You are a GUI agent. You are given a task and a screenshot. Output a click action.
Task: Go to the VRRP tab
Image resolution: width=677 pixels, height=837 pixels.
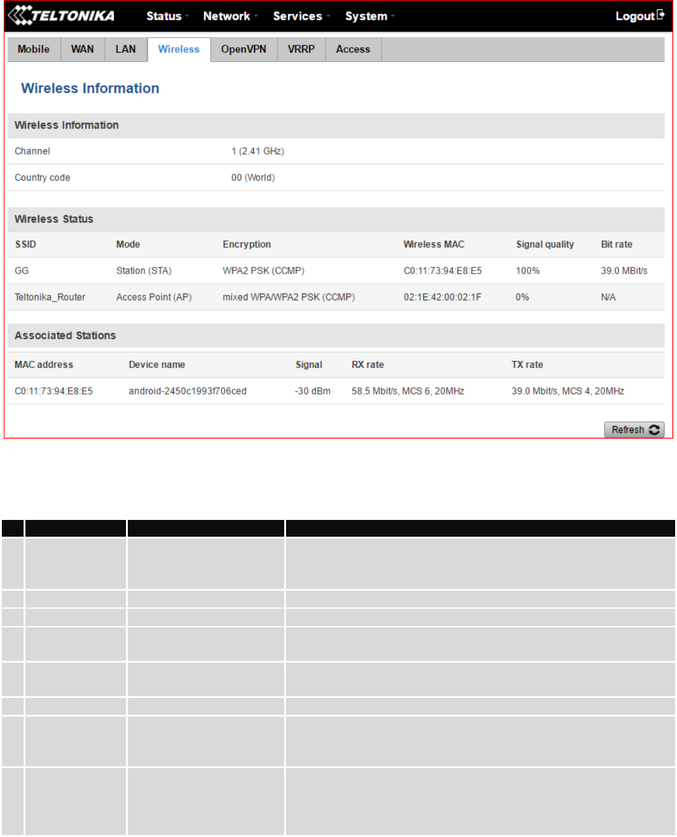click(301, 49)
